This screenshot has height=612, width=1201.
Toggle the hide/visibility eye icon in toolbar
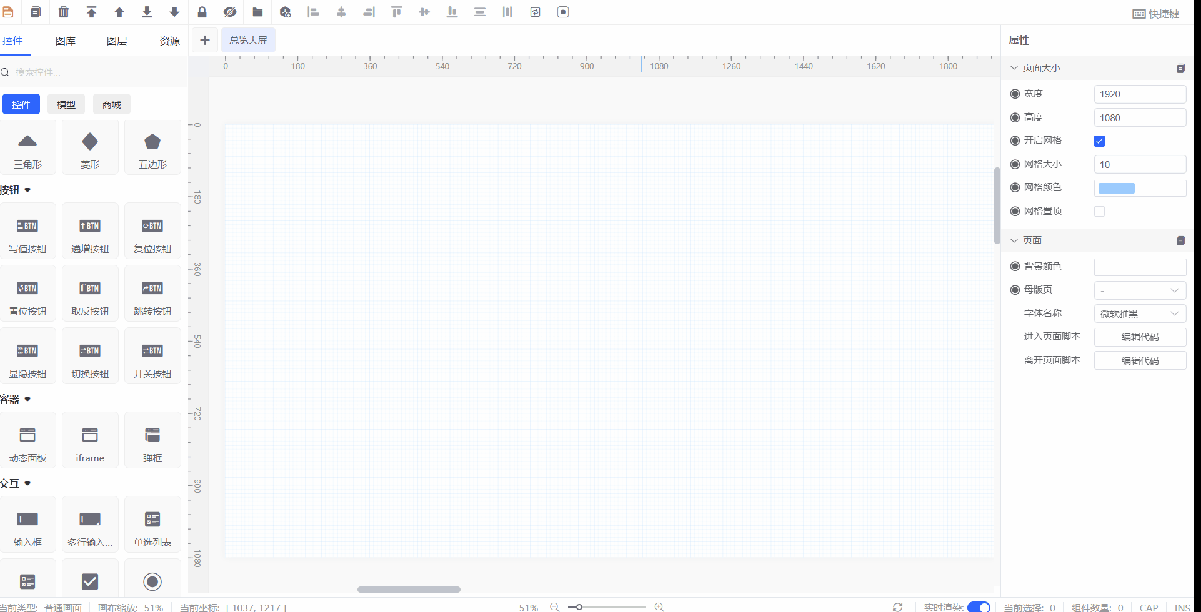pyautogui.click(x=230, y=12)
